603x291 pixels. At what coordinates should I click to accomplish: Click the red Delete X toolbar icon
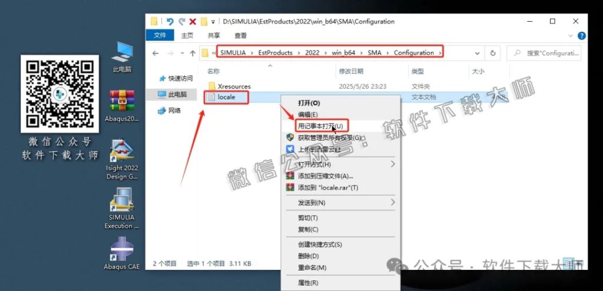(193, 22)
